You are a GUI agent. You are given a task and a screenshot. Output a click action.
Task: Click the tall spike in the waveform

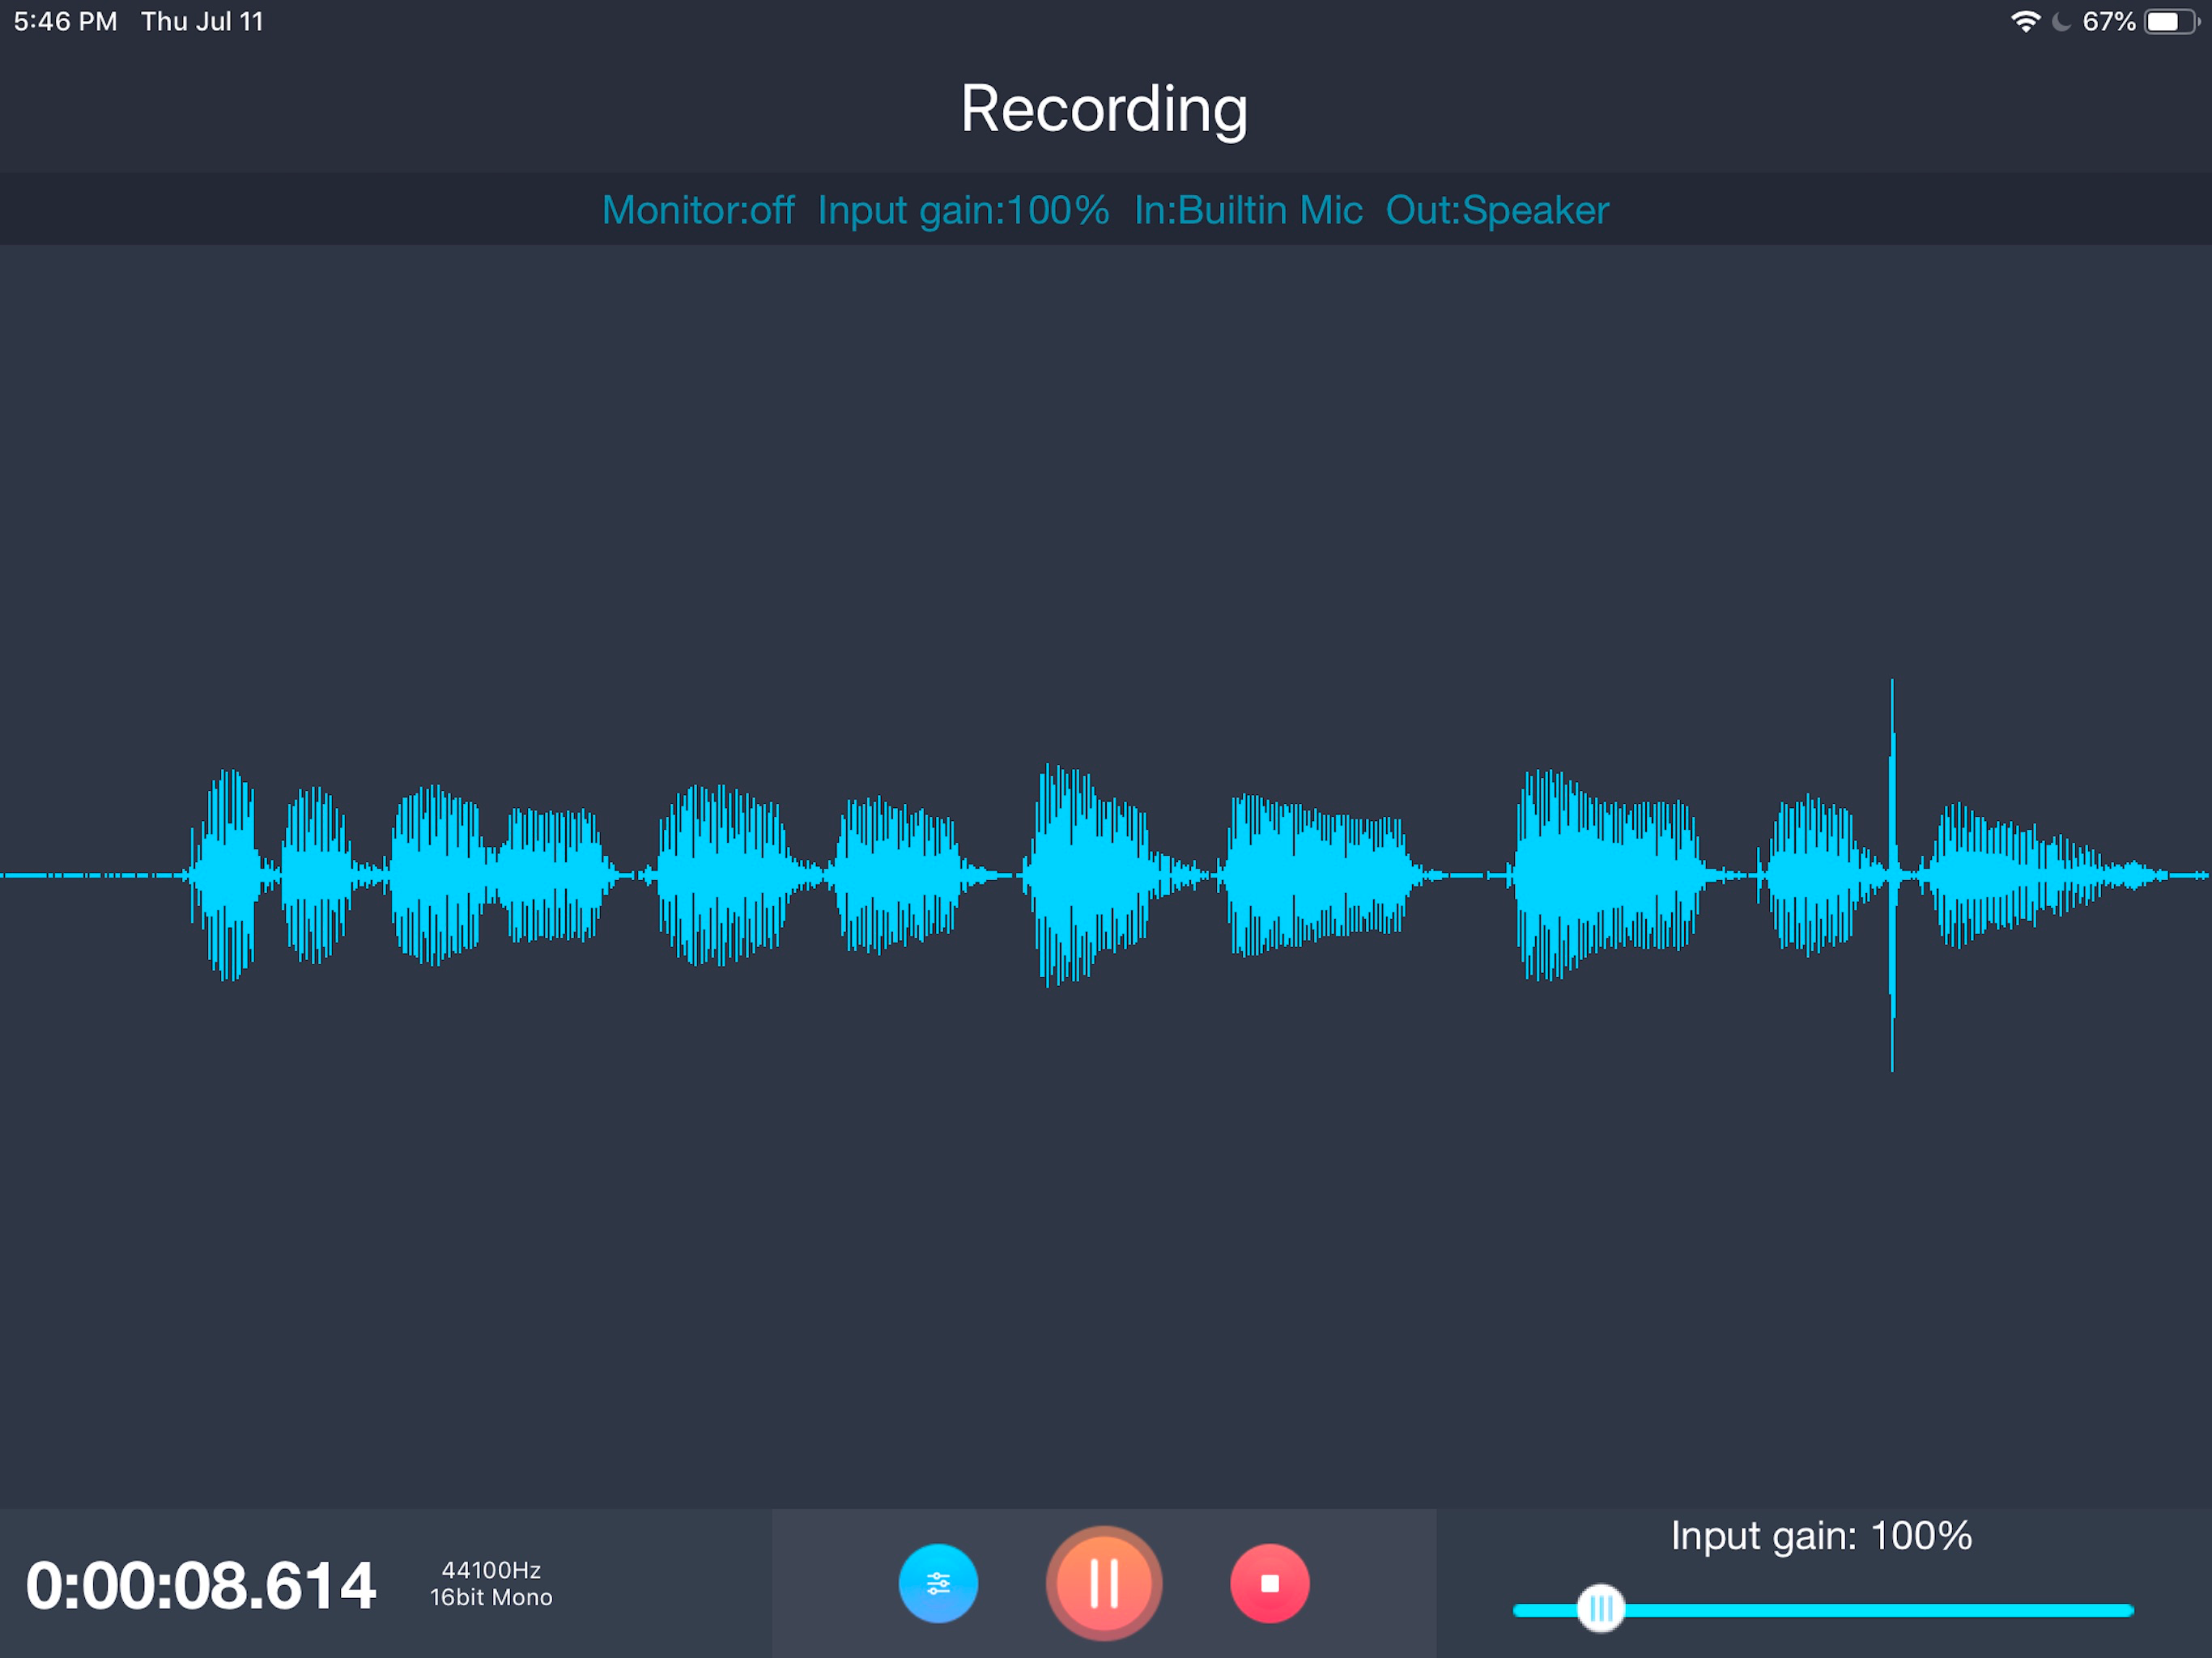1891,800
